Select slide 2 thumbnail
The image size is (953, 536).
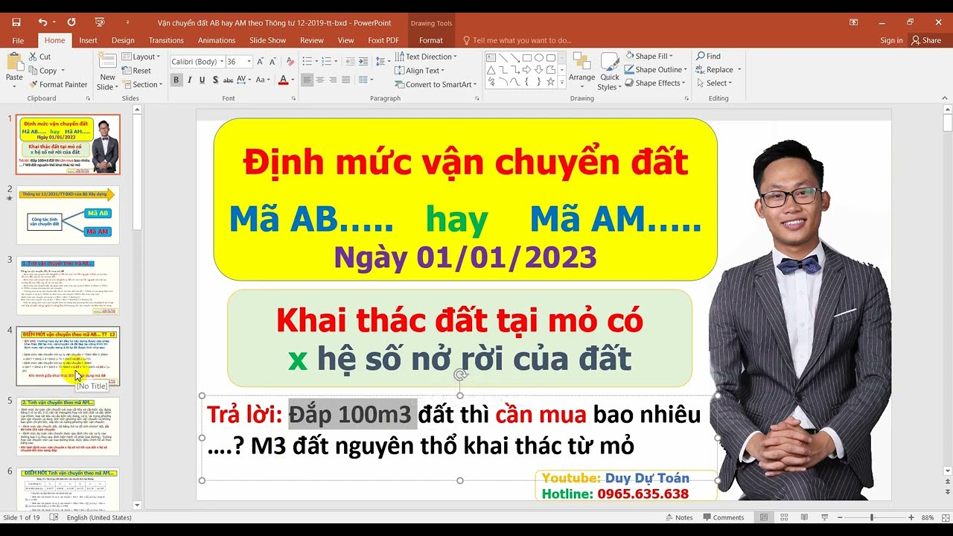pos(68,214)
